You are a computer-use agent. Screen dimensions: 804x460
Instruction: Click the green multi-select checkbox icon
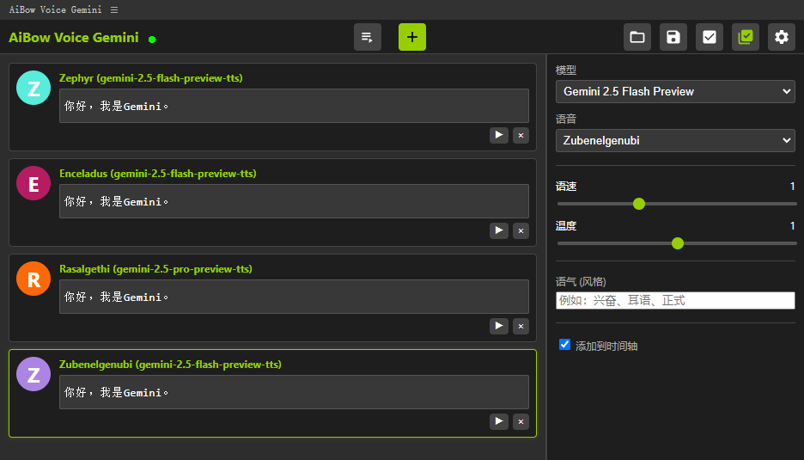click(746, 37)
